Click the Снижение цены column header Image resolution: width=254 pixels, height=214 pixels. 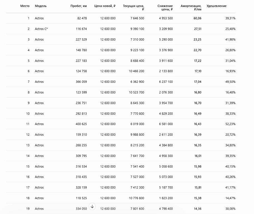point(165,8)
